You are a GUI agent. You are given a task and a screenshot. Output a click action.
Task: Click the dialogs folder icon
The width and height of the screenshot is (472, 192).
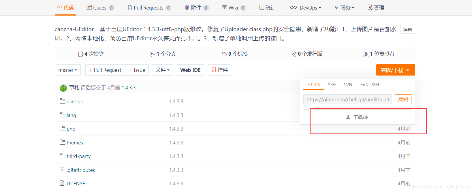pyautogui.click(x=62, y=101)
